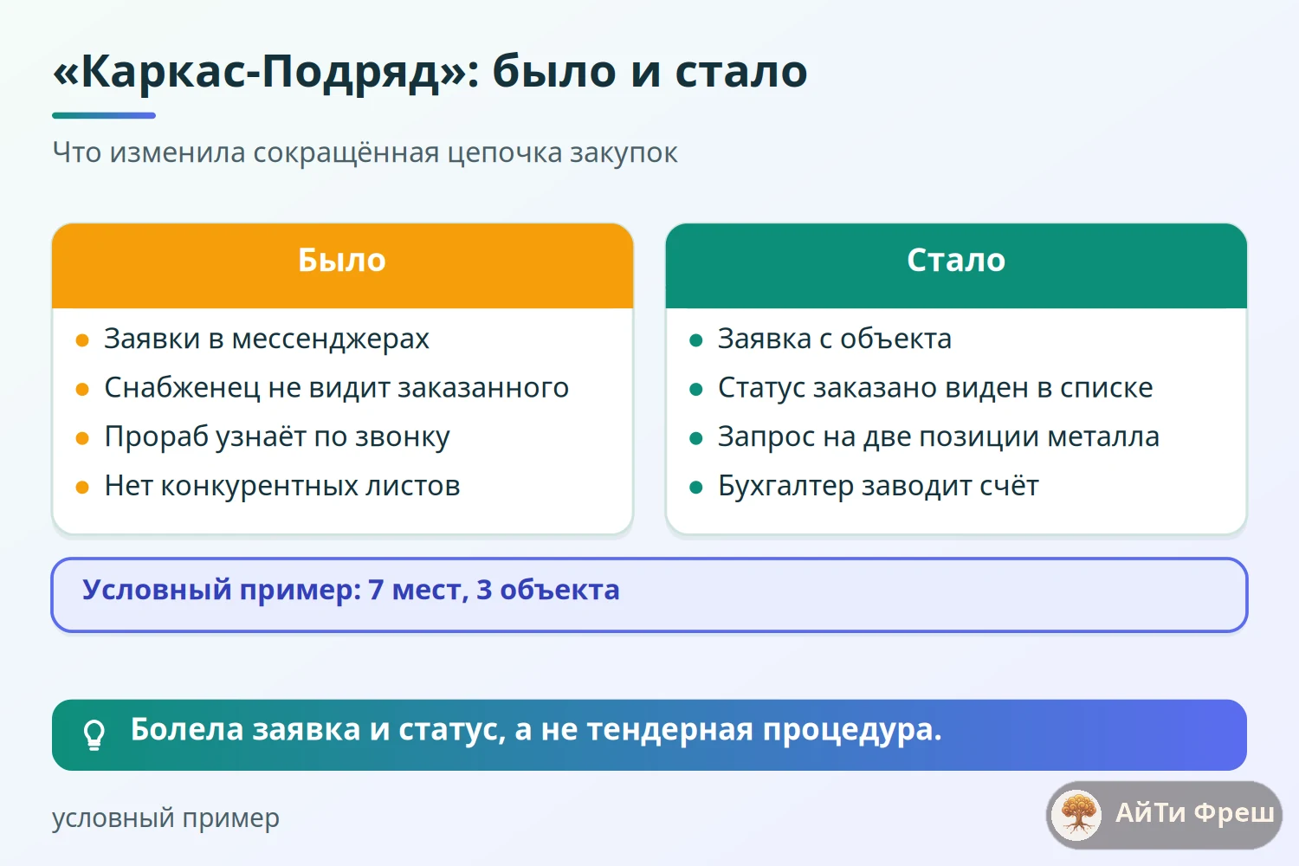Click Условный пример: 7 мест, 3 объекта box

coord(649,595)
